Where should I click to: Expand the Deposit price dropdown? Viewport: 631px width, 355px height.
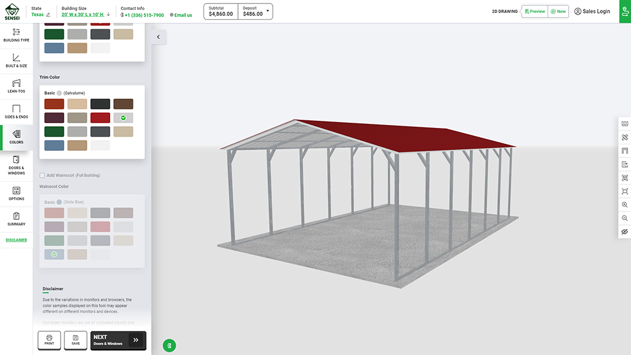pyautogui.click(x=267, y=11)
